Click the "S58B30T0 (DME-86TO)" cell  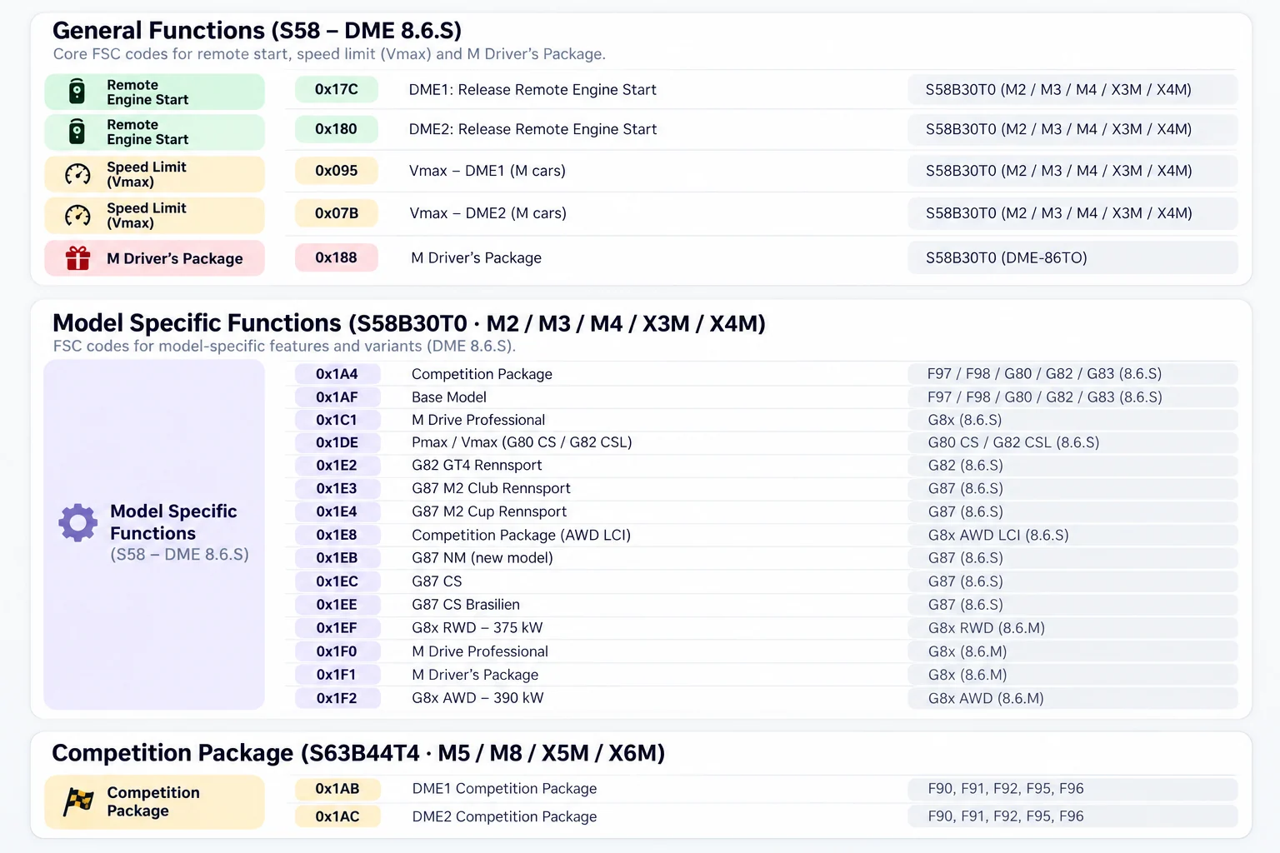[x=1072, y=257]
